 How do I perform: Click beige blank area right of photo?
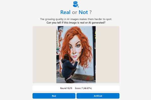pos(107,55)
